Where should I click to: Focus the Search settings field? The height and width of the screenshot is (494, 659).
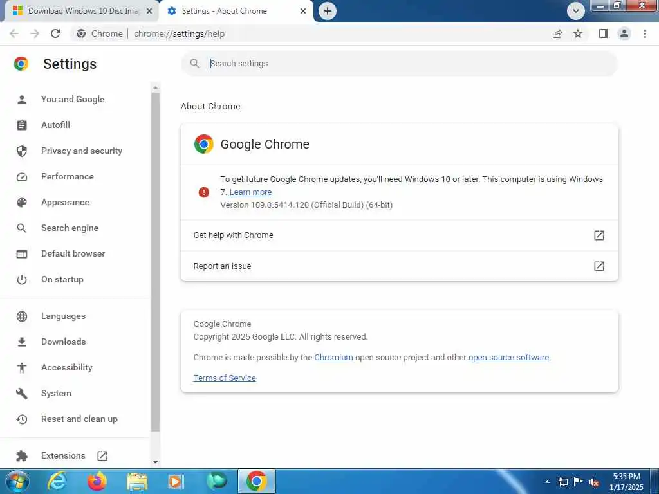click(x=399, y=64)
